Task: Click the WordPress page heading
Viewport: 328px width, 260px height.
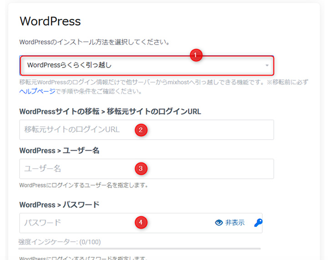Action: tap(50, 21)
